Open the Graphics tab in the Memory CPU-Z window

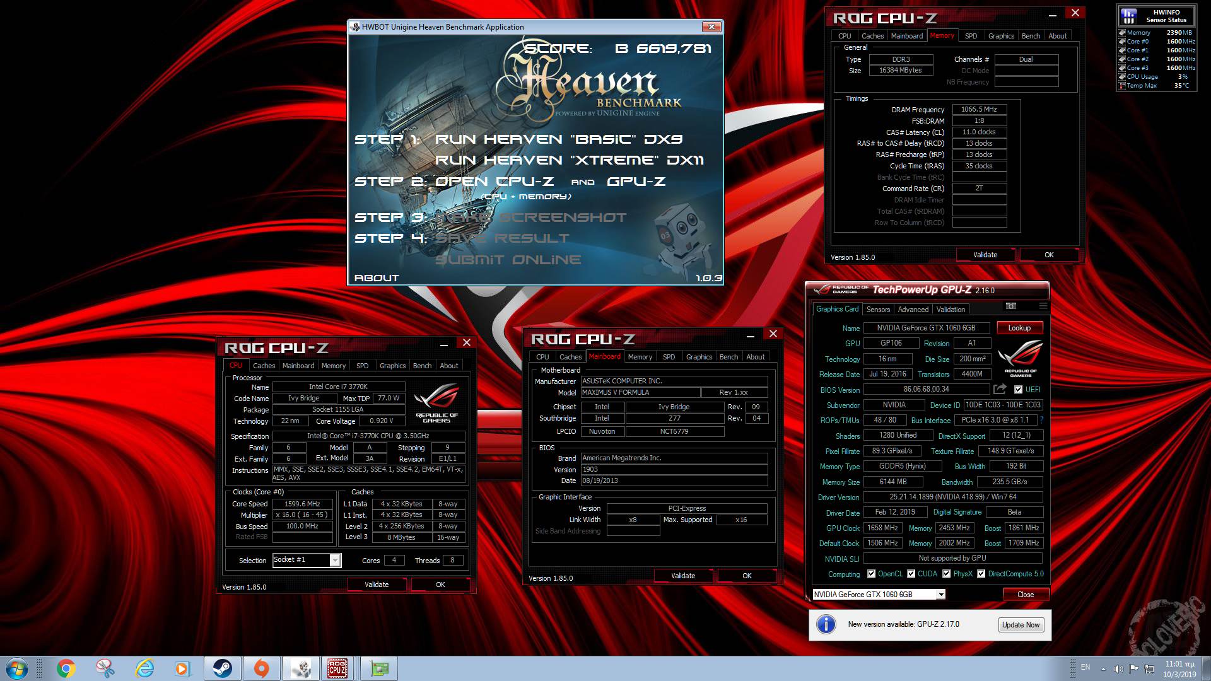[x=1001, y=36]
